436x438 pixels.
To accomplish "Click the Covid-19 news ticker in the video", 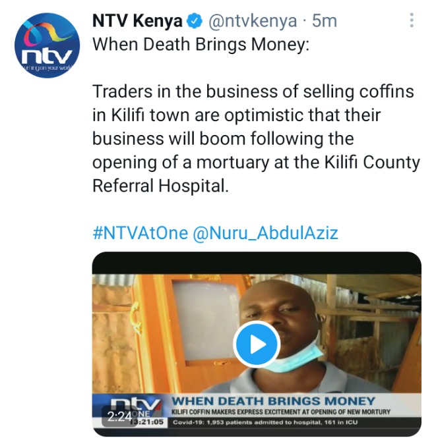I will 265,422.
